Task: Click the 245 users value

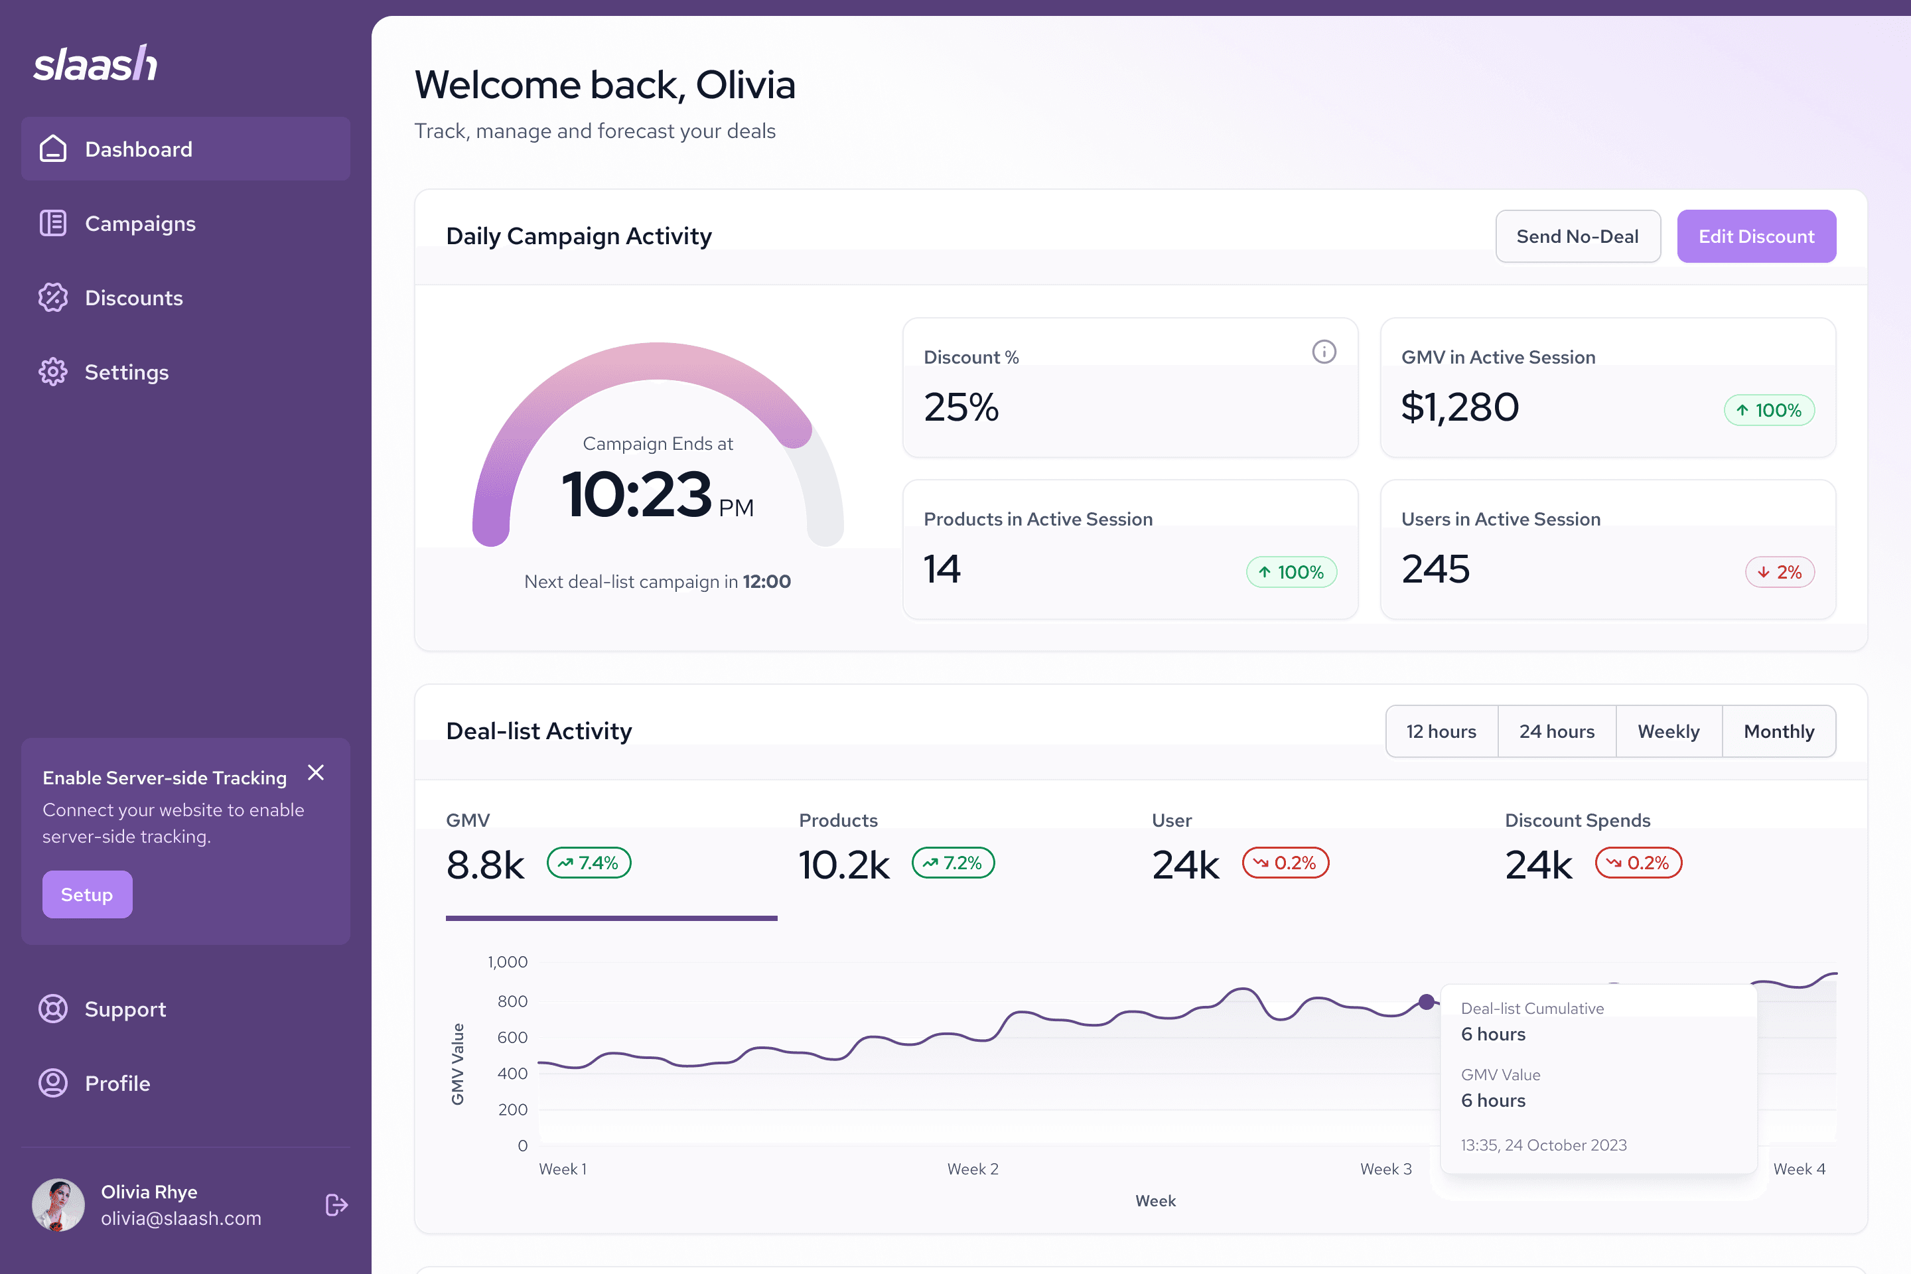Action: (1436, 569)
